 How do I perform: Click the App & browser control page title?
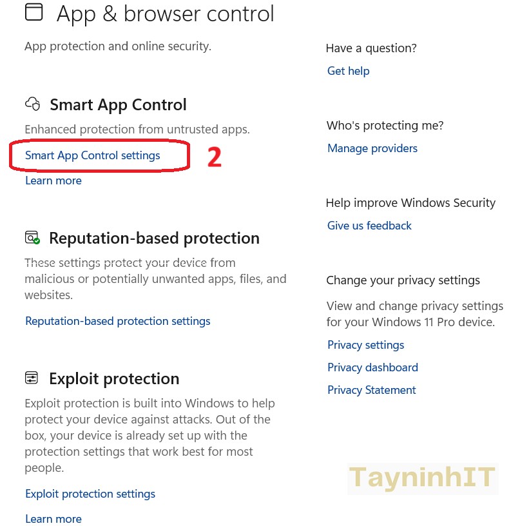point(166,14)
